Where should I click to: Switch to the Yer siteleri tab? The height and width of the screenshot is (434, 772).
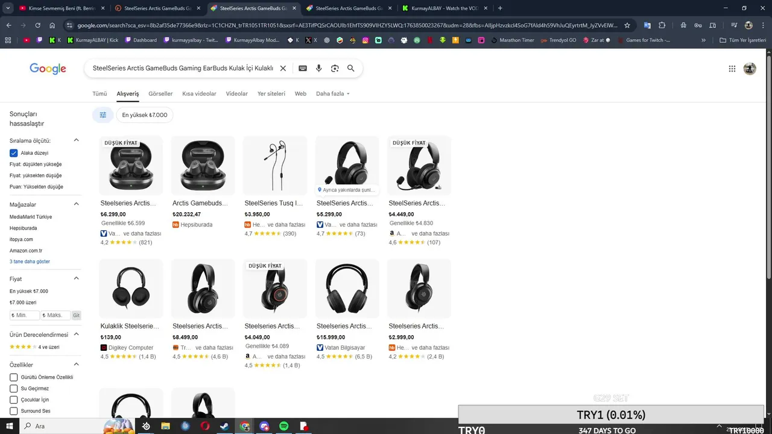[271, 94]
